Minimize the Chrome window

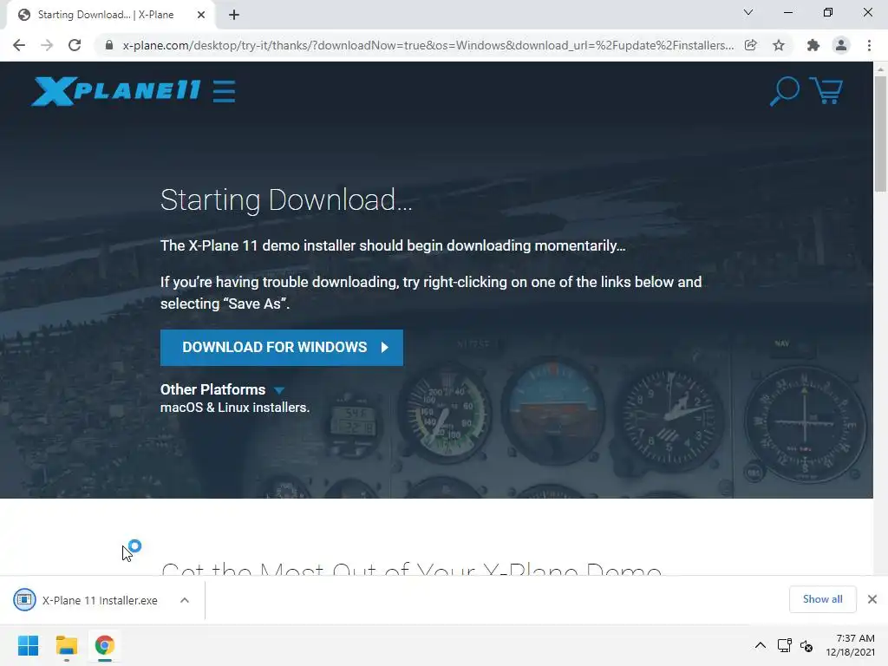[787, 12]
